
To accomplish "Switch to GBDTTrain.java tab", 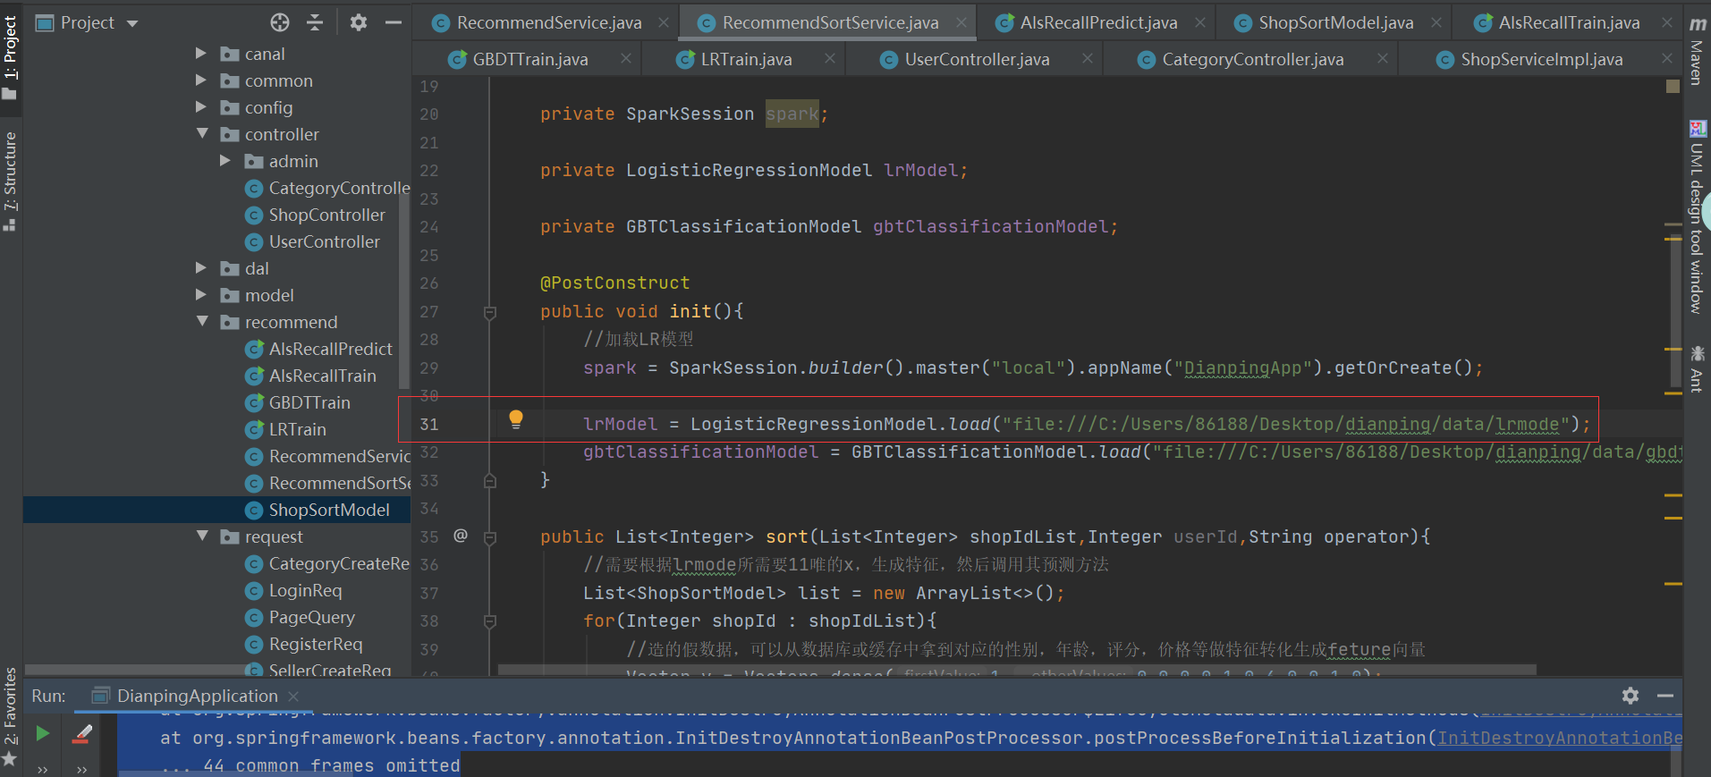I will point(529,60).
